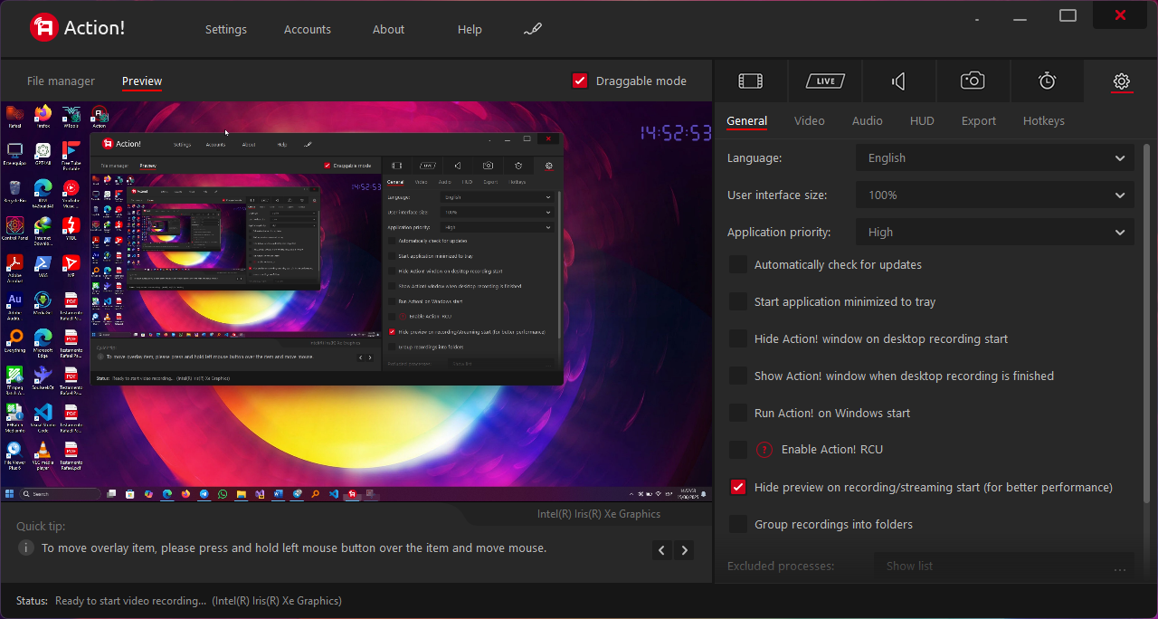Click the RCU question mark icon
This screenshot has height=619, width=1158.
point(764,450)
